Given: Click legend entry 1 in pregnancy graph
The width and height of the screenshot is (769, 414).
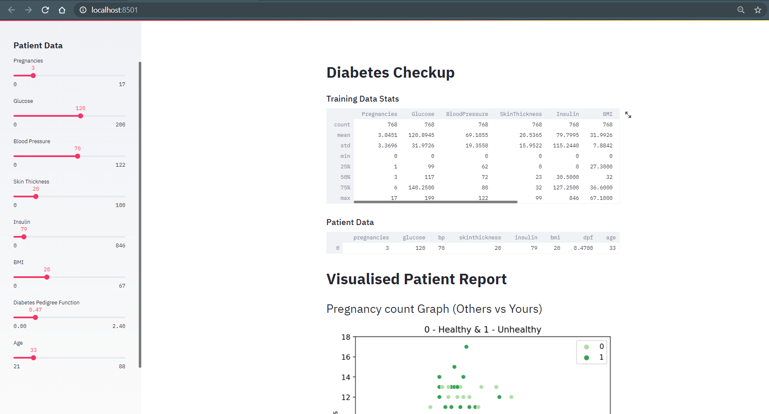Looking at the screenshot, I should tap(594, 357).
